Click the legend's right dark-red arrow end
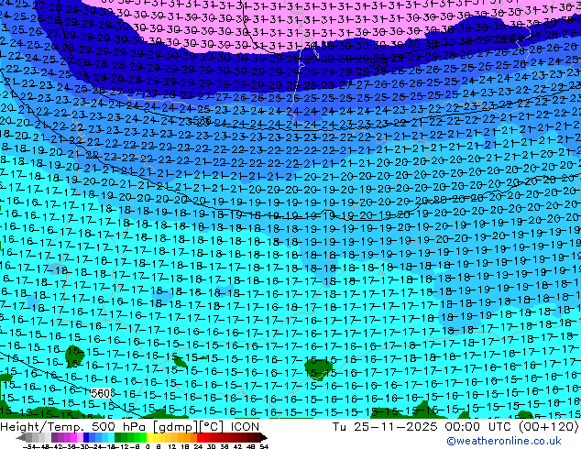Viewport: 581px width, 449px height. click(x=264, y=437)
